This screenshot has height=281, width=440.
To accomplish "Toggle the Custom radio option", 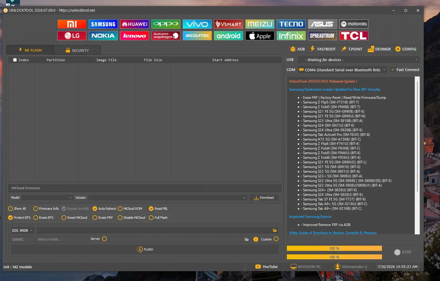I will point(276,239).
